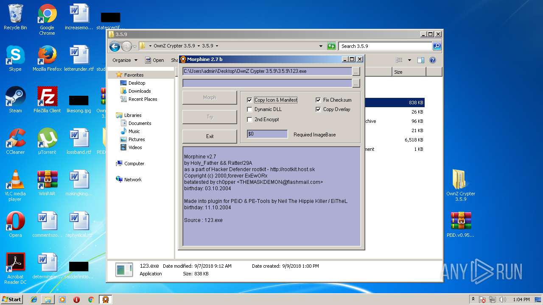
Task: Click Open in Explorer toolbar
Action: (155, 60)
